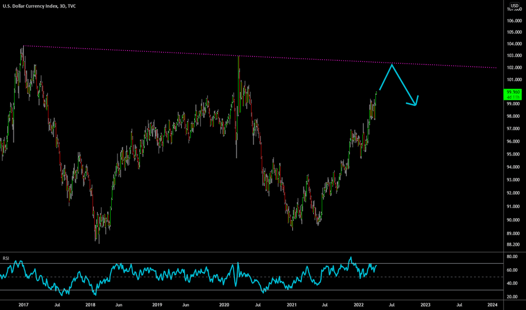Viewport: 526px width, 310px height.
Task: Click the 101.000 price axis label
Action: tap(514, 79)
